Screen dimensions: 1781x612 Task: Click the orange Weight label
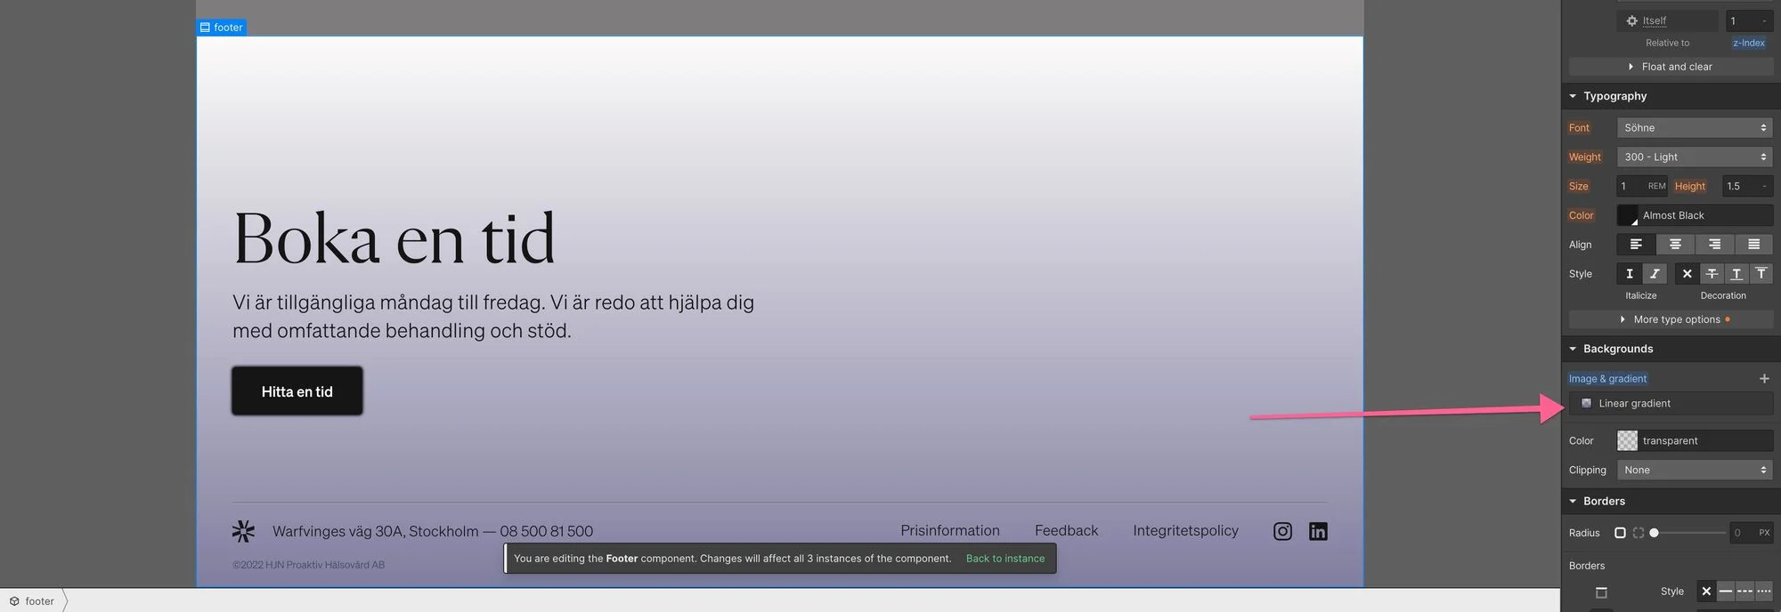(x=1585, y=157)
